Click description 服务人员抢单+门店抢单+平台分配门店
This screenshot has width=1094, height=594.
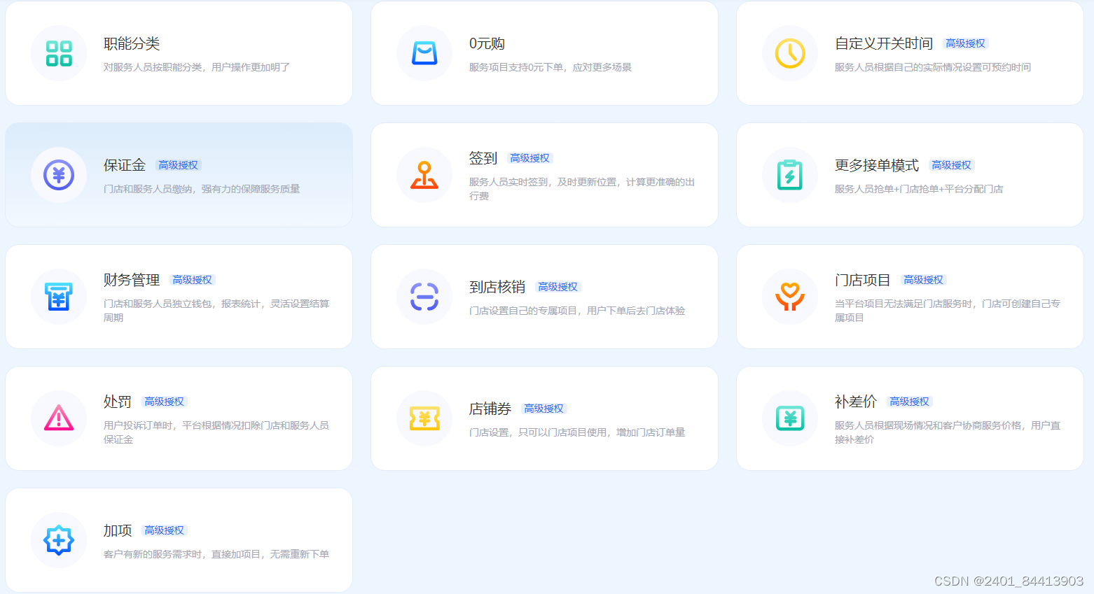click(919, 189)
